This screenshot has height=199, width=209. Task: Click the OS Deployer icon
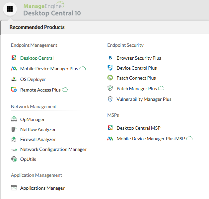pos(14,79)
